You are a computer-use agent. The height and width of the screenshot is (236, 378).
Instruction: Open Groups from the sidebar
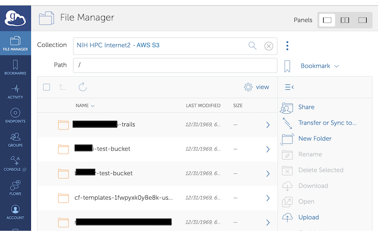15,140
